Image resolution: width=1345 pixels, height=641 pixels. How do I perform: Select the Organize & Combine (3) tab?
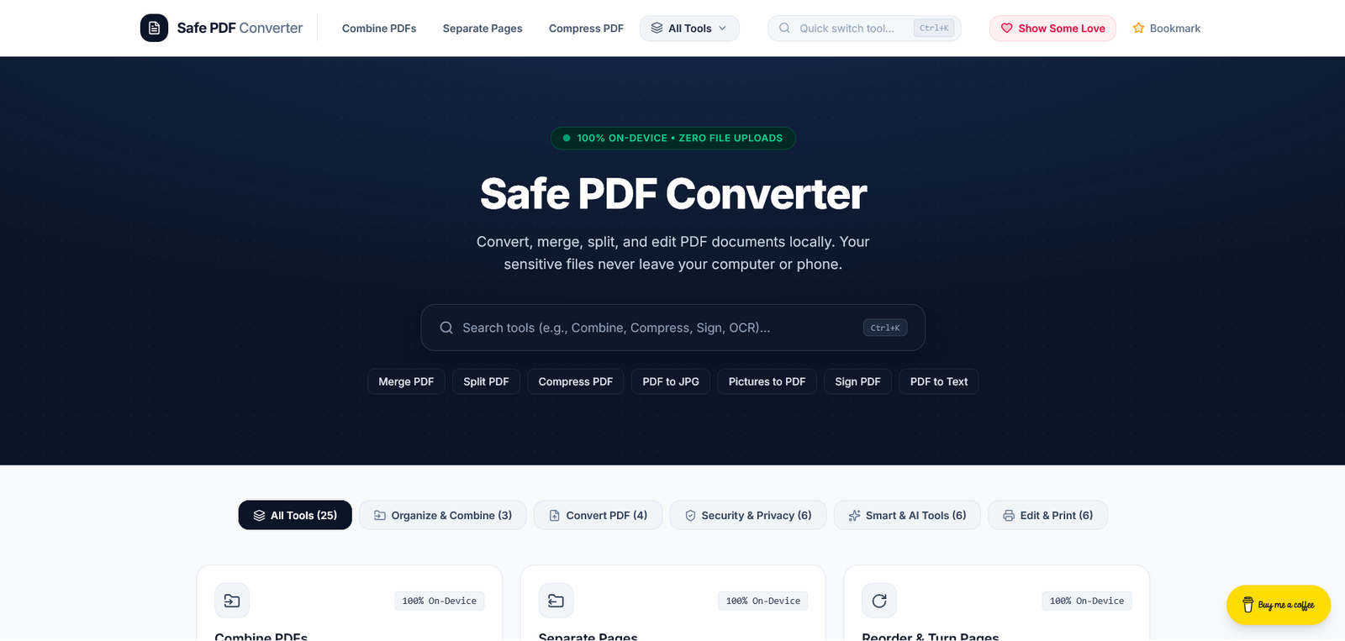click(443, 515)
